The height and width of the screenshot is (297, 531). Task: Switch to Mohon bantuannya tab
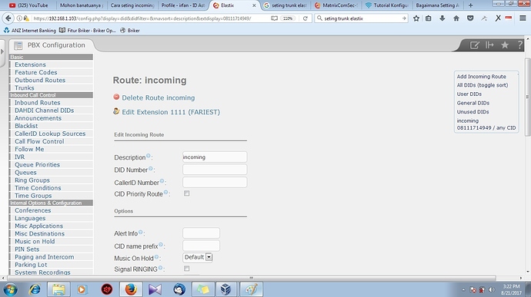pyautogui.click(x=82, y=5)
